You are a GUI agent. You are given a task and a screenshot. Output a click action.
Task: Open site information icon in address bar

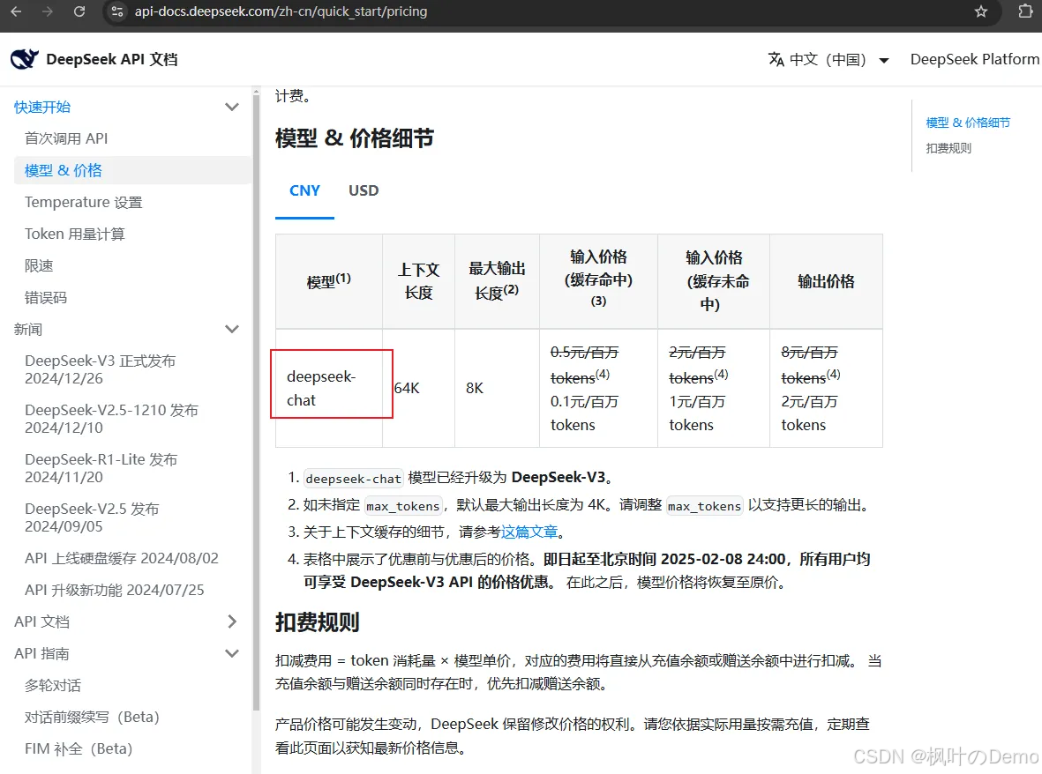[x=117, y=11]
